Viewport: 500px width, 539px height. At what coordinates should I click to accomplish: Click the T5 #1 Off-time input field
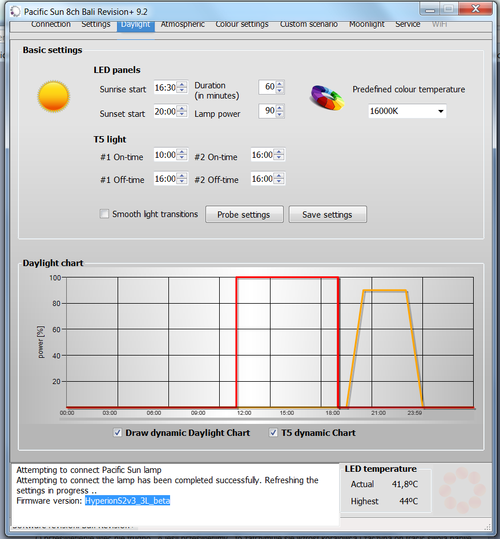click(x=165, y=179)
